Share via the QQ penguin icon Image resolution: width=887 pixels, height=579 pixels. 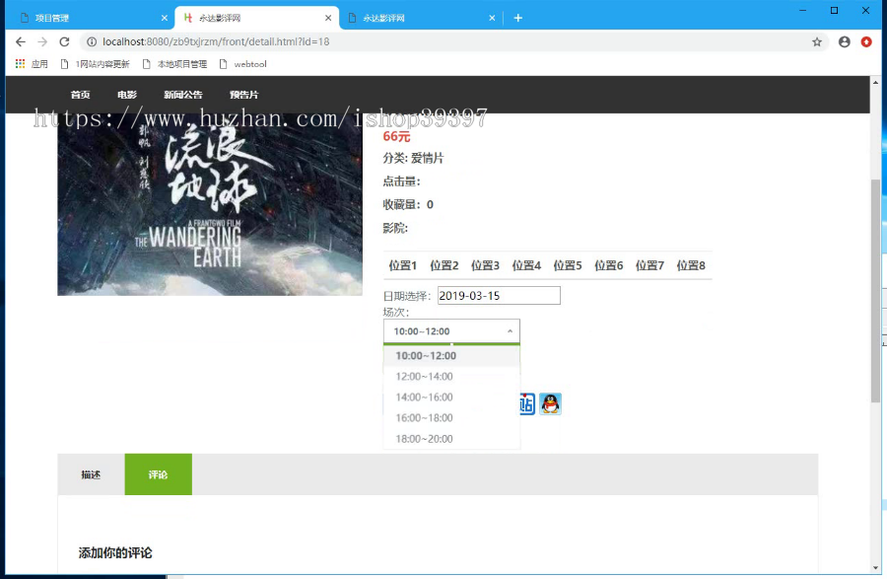click(x=550, y=403)
